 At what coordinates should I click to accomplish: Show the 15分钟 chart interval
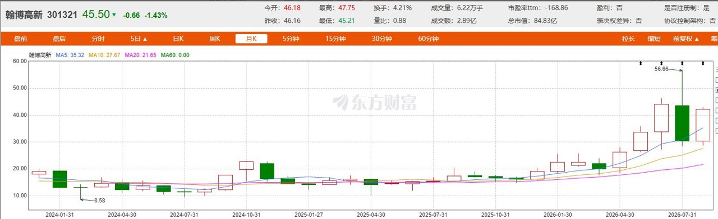coord(335,39)
